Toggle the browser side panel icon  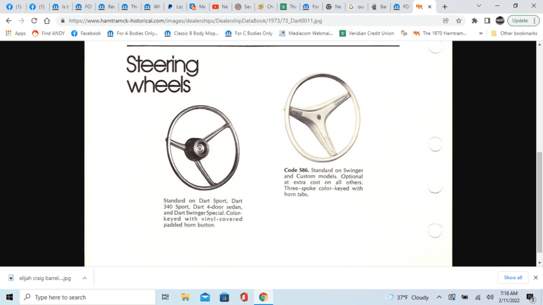pos(487,20)
